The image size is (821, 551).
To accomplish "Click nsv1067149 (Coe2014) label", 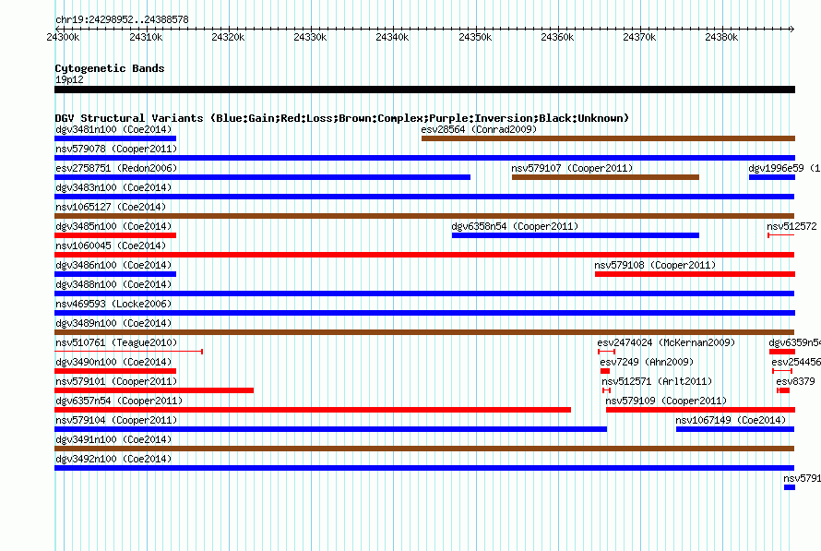I will click(731, 420).
